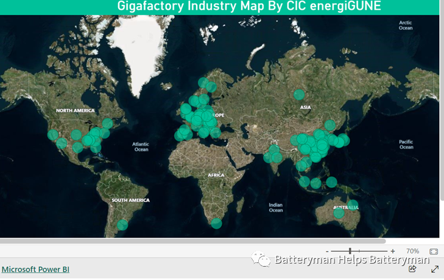The height and width of the screenshot is (280, 444).
Task: Select the gigafactory bubble in South Africa
Action: pyautogui.click(x=216, y=224)
